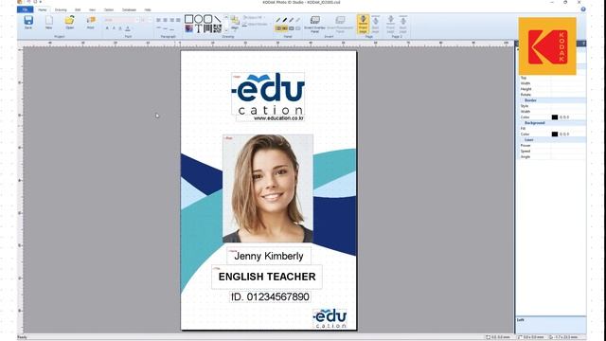The image size is (606, 341).
Task: Select the Rounded Rectangle drawing tool
Action: pyautogui.click(x=208, y=19)
